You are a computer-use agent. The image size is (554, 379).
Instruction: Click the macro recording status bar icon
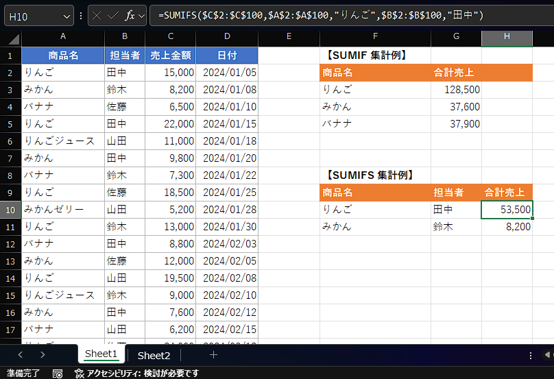click(58, 374)
